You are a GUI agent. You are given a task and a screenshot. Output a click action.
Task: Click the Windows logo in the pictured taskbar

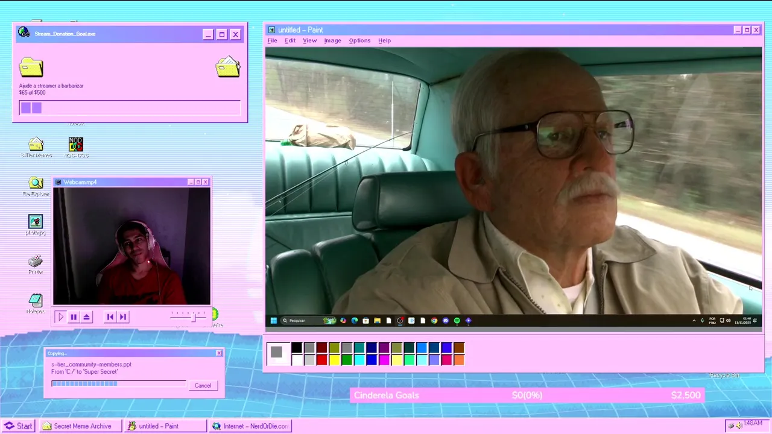click(x=274, y=320)
